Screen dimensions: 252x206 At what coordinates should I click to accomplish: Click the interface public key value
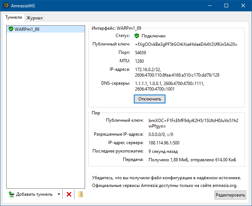point(186,44)
